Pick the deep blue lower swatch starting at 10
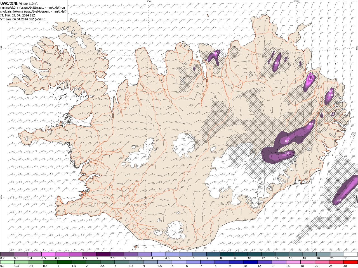 (x=250, y=262)
